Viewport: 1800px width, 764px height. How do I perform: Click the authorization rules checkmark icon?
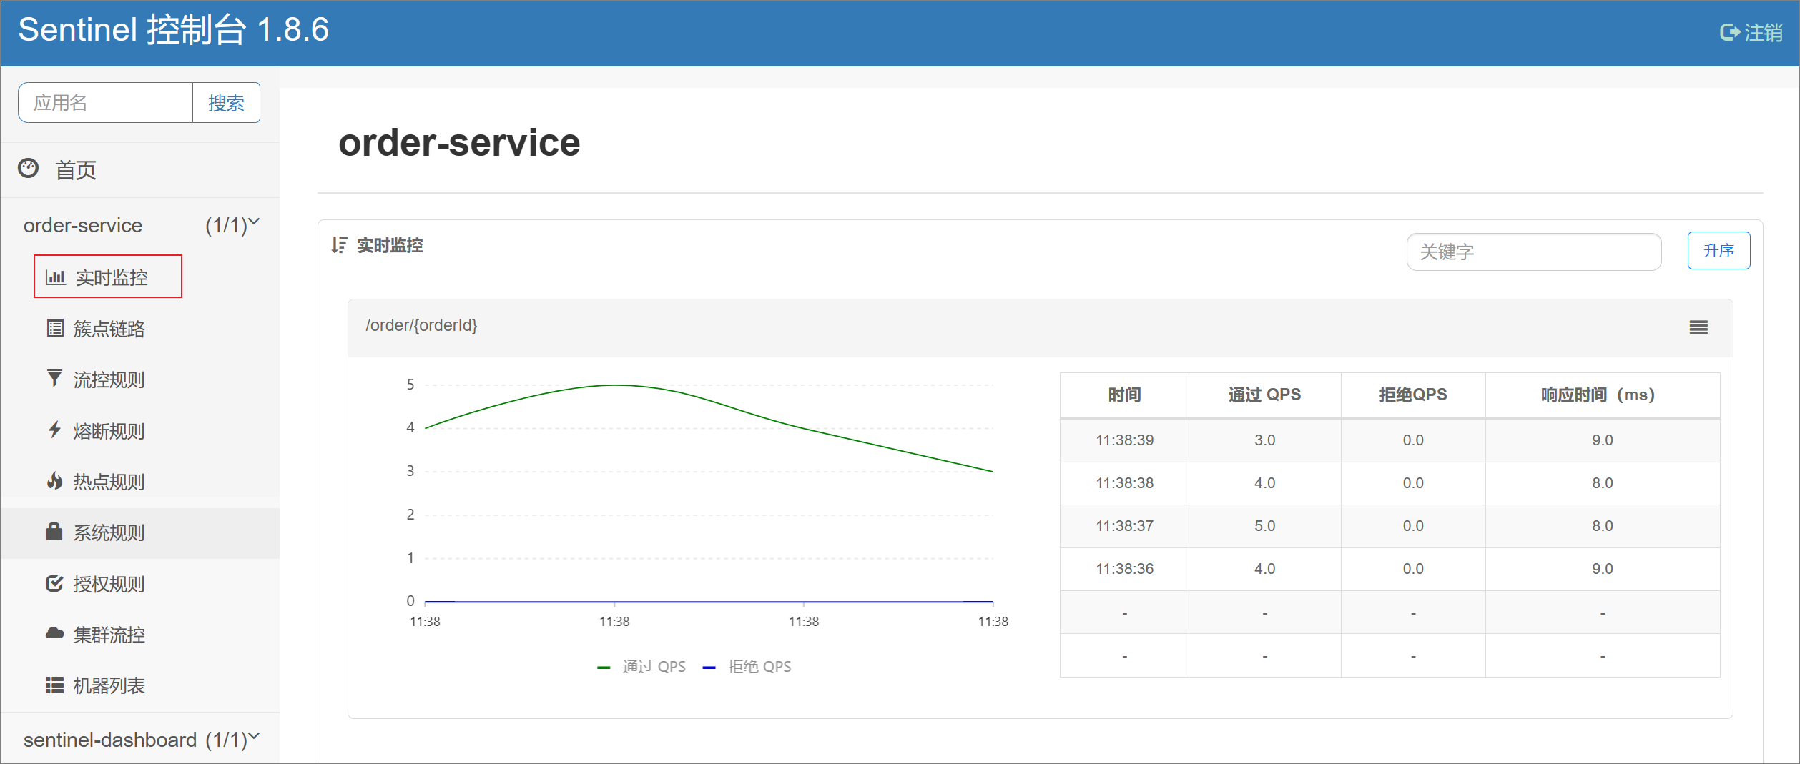(x=54, y=583)
